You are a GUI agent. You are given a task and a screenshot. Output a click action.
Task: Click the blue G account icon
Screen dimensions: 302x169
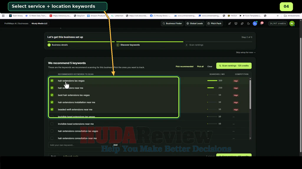(x=255, y=23)
